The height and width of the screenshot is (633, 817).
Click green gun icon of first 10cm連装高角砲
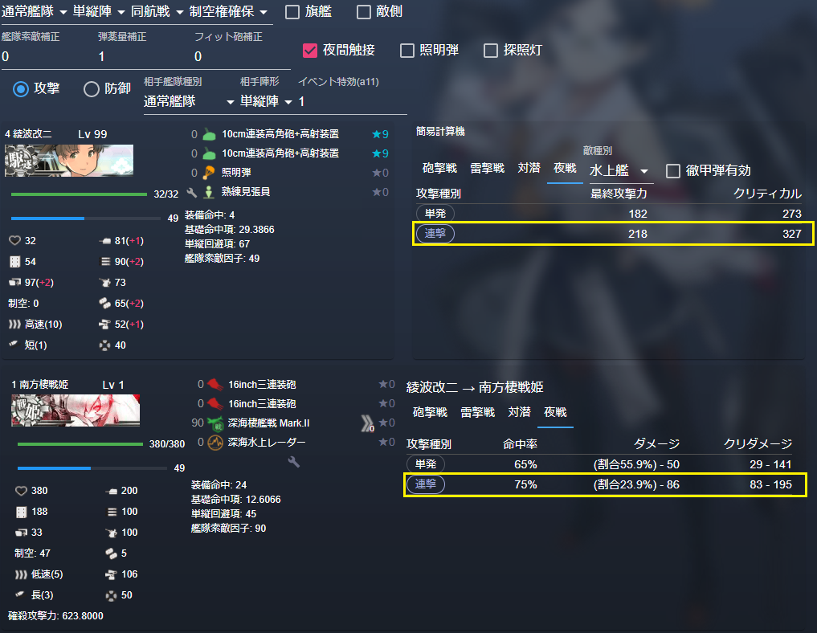pyautogui.click(x=209, y=134)
